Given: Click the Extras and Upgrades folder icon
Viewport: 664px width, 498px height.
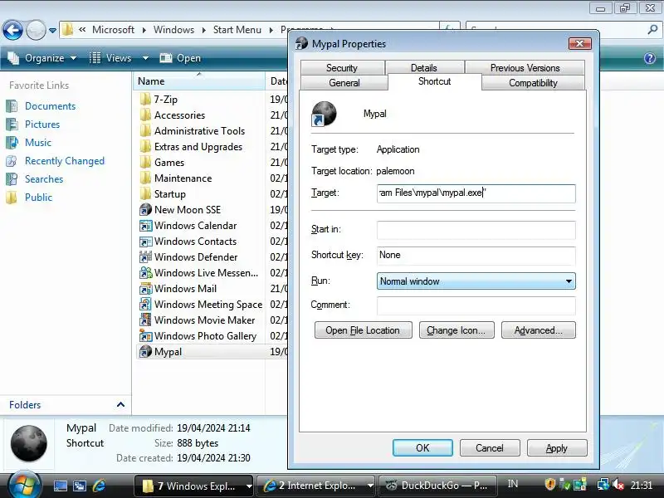Looking at the screenshot, I should tap(145, 147).
